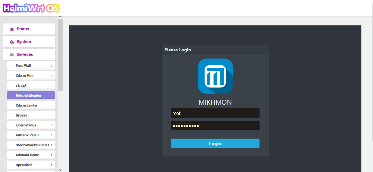Click the lines icon beside Services
The height and width of the screenshot is (172, 373).
pyautogui.click(x=12, y=54)
